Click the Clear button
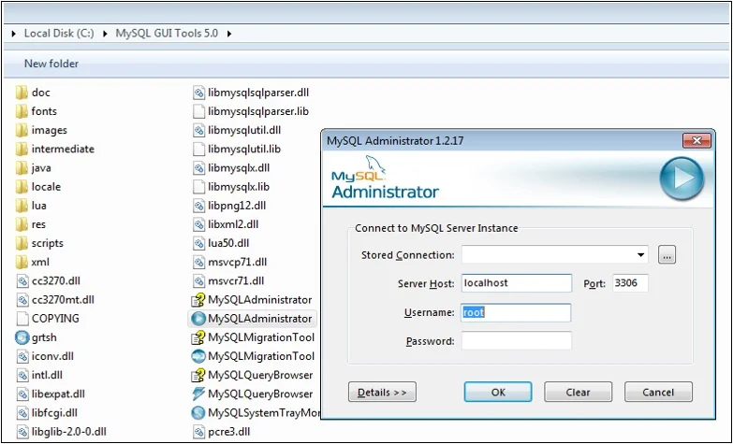The height and width of the screenshot is (444, 733). (578, 393)
